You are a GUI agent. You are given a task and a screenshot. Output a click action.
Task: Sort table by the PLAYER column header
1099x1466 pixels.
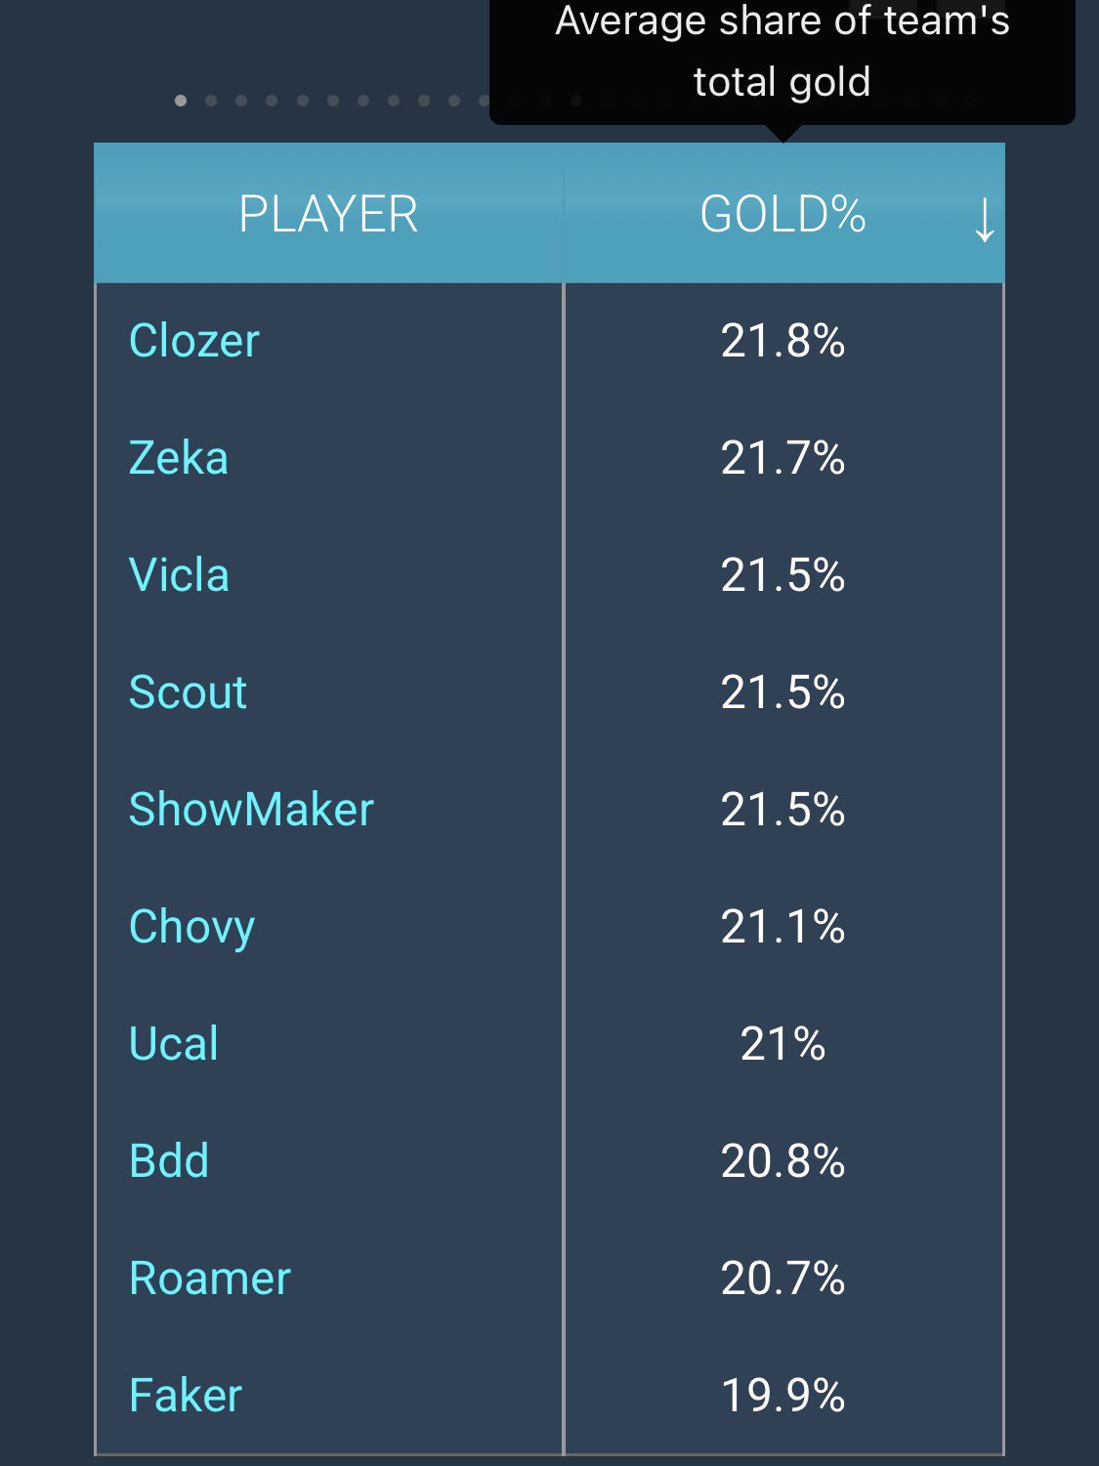[329, 217]
